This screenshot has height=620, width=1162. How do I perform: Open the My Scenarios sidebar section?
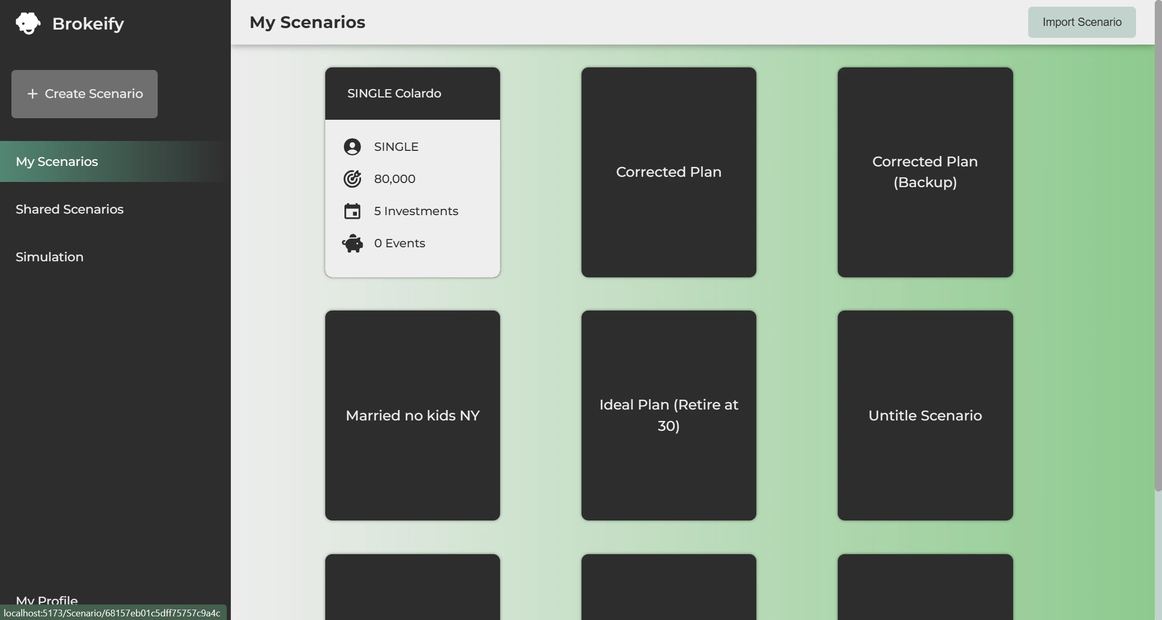click(x=57, y=161)
